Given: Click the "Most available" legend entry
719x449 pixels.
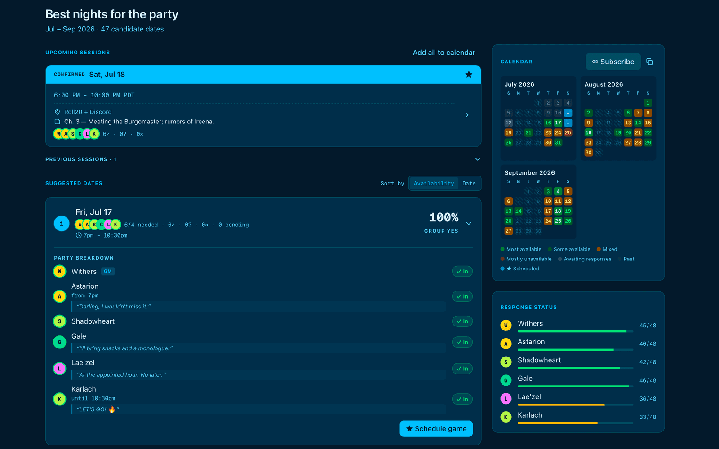Looking at the screenshot, I should tap(521, 249).
